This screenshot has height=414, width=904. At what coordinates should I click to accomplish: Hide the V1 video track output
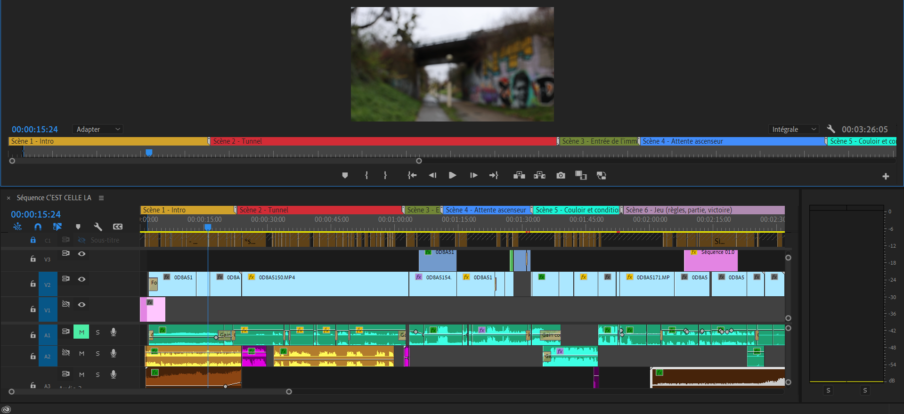[81, 305]
